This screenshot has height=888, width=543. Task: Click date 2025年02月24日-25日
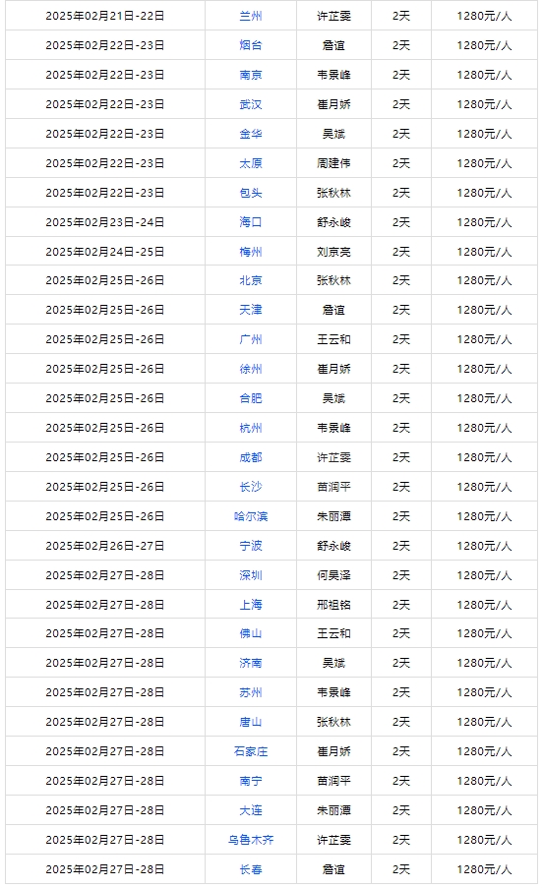104,252
